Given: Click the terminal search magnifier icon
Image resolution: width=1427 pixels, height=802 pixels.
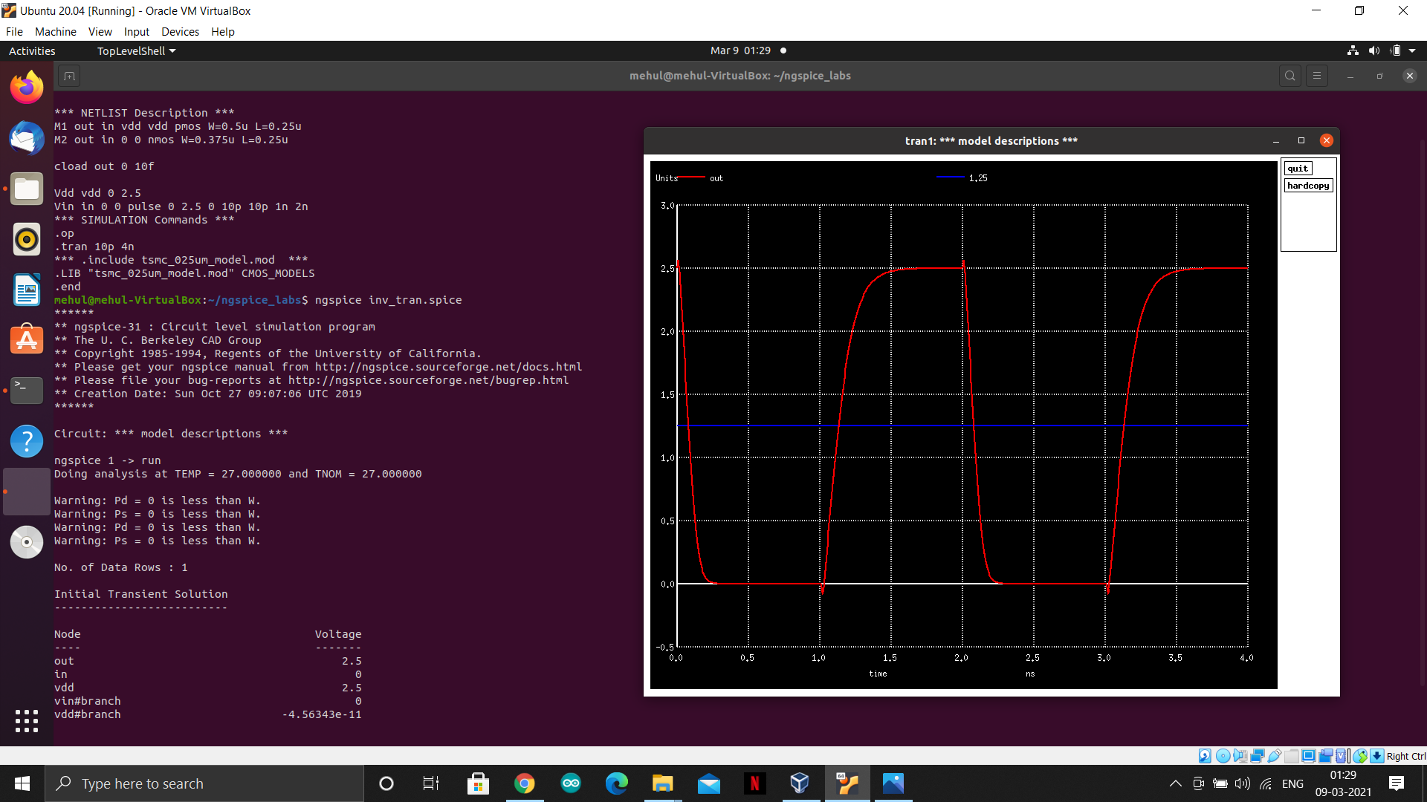Looking at the screenshot, I should click(1290, 76).
